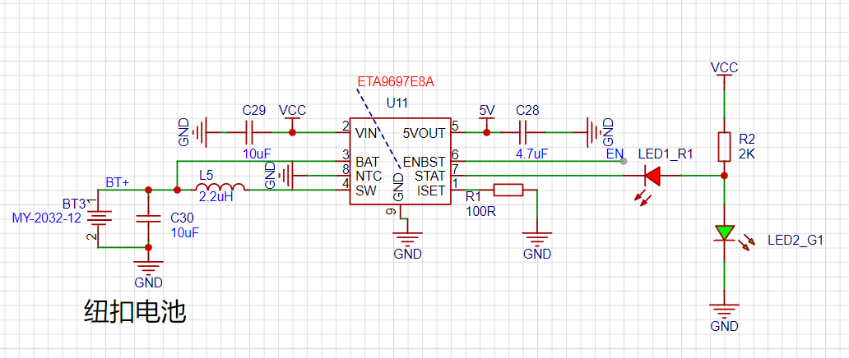The image size is (849, 358).
Task: Click the 4.7uF value text
Action: (532, 154)
